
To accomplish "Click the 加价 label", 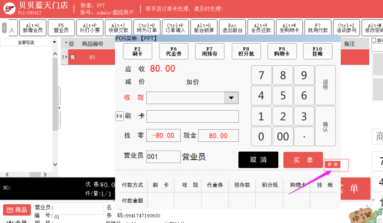I will click(193, 82).
